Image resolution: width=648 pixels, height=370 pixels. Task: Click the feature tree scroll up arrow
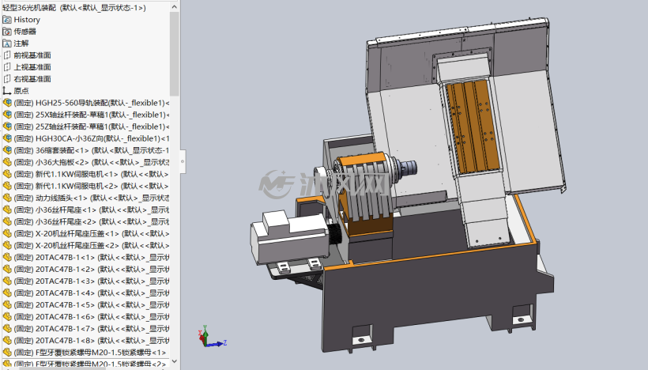[175, 6]
